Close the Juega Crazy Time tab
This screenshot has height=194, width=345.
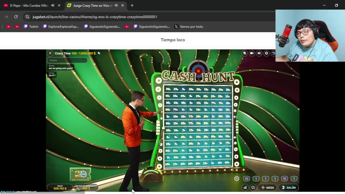click(x=123, y=5)
